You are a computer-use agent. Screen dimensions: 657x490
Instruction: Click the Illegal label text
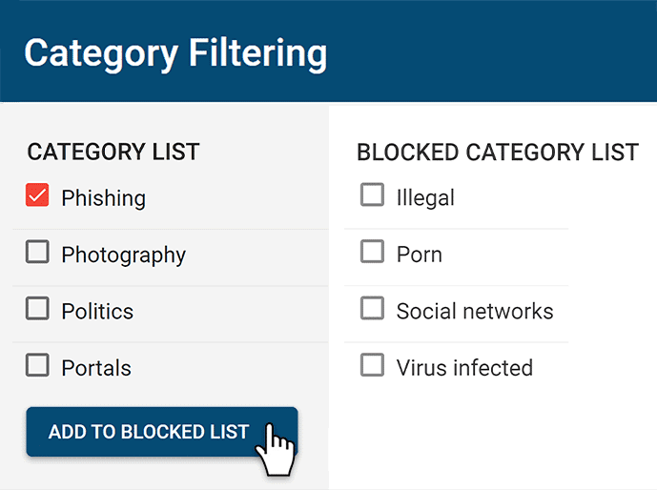click(425, 197)
